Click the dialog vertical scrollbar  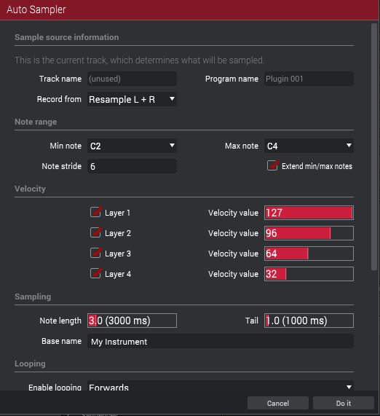(374, 146)
